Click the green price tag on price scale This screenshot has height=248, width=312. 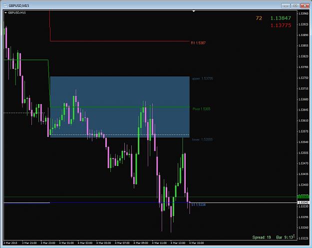[304, 197]
